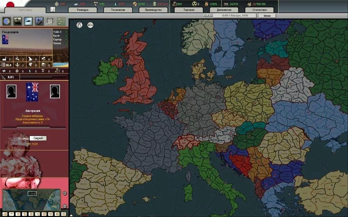Select the warship naval units icon

[39, 21]
